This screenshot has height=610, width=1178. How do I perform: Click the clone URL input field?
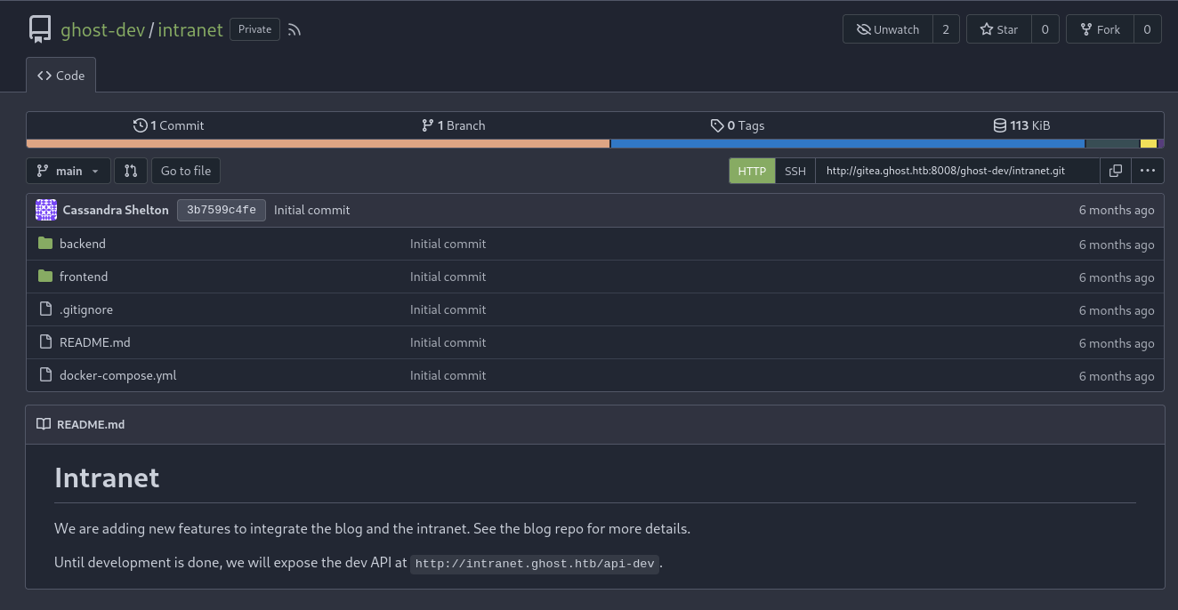point(957,171)
